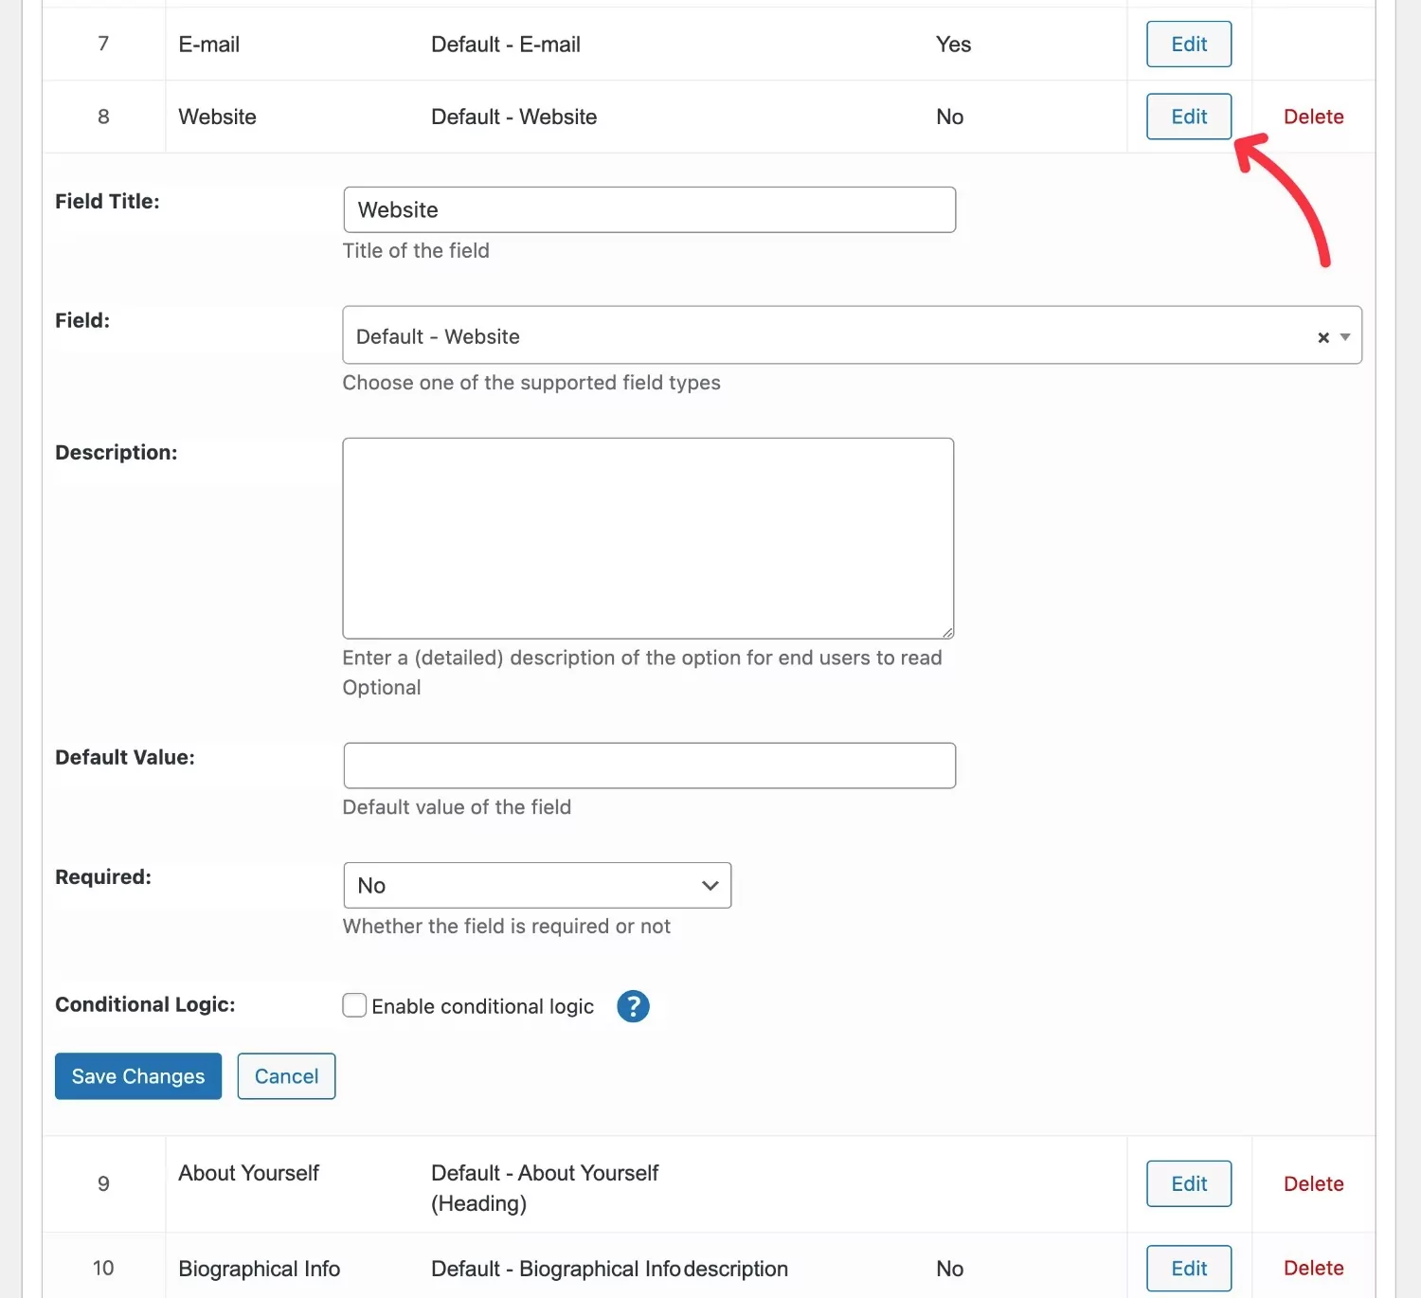Select the Default Value input box

point(649,766)
